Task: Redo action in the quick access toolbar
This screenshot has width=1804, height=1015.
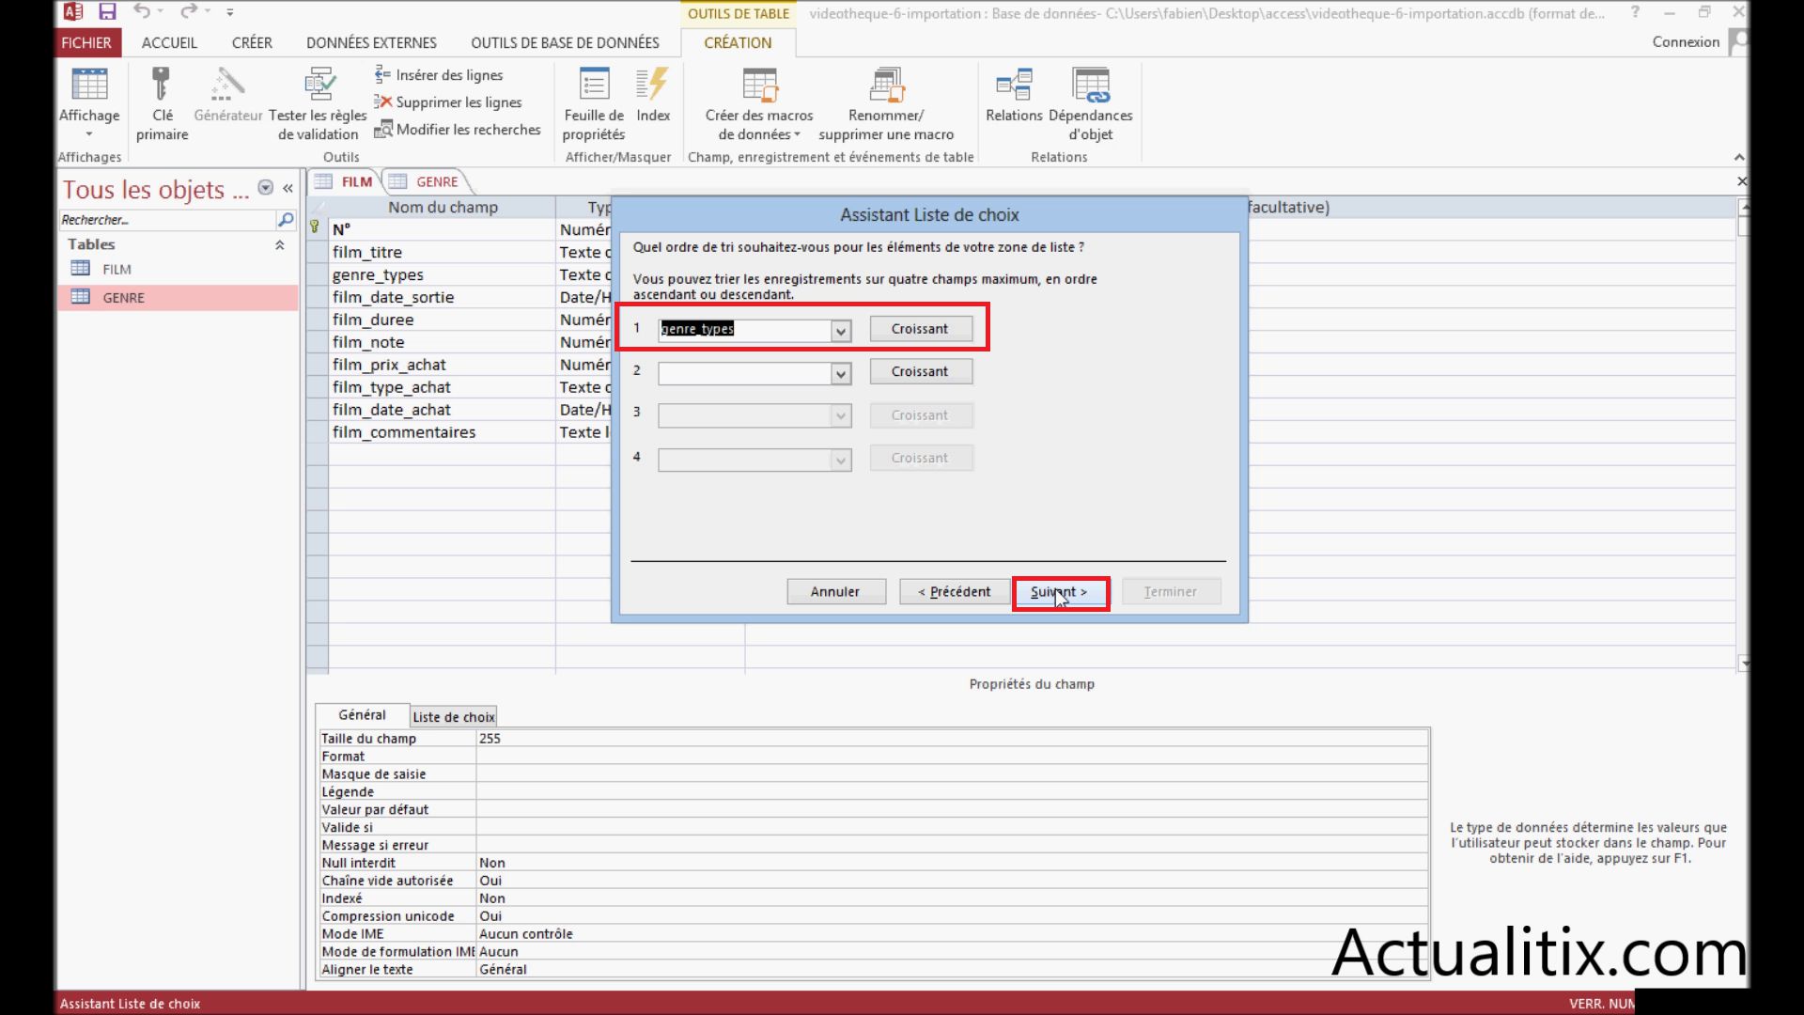Action: [x=189, y=12]
